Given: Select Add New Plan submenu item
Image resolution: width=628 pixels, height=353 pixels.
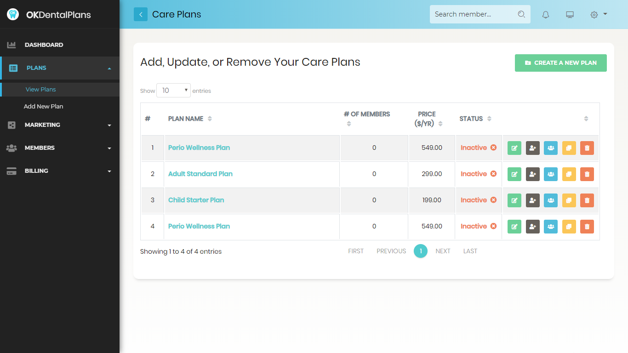Looking at the screenshot, I should [x=43, y=107].
